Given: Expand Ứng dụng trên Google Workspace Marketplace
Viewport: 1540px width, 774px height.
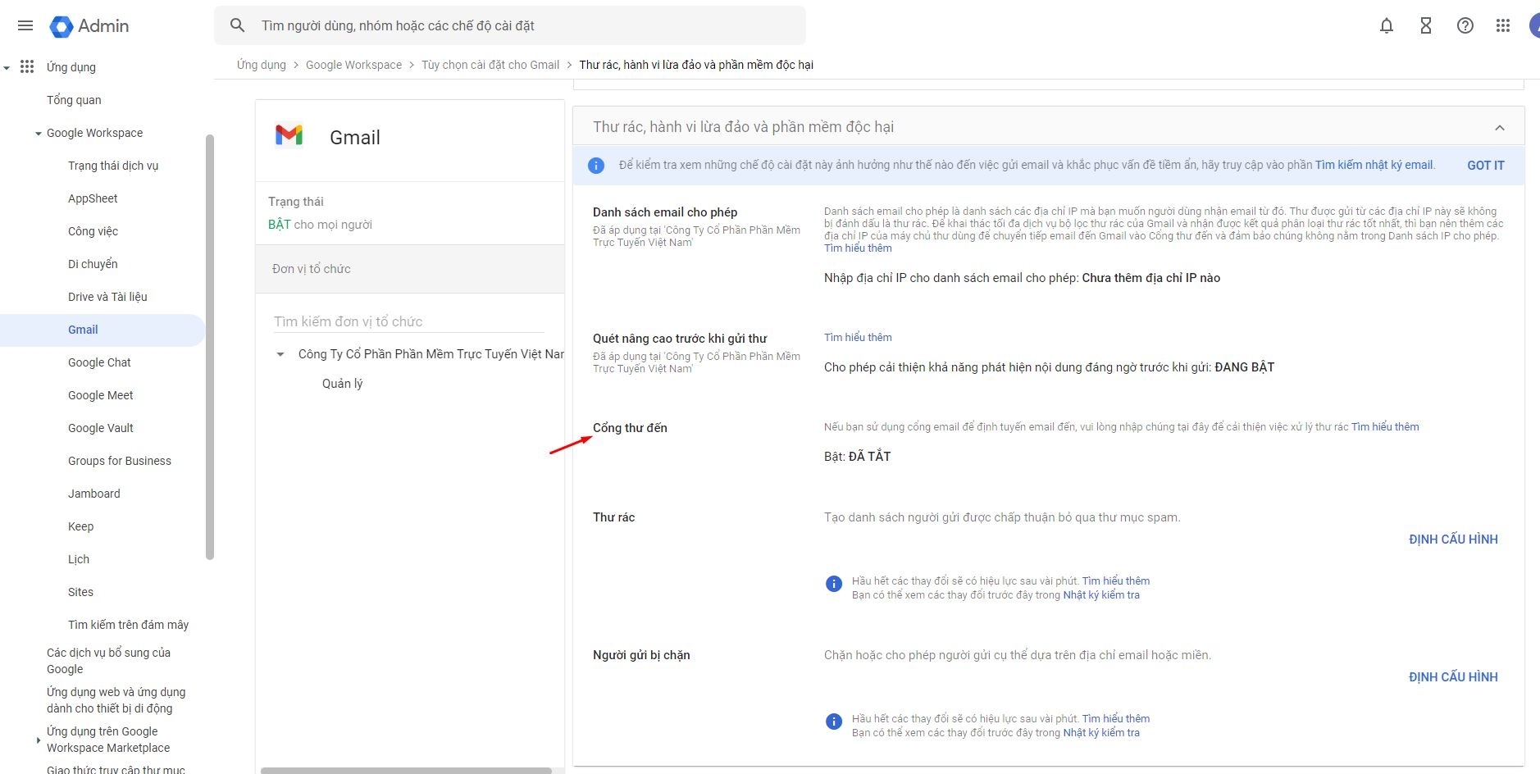Looking at the screenshot, I should click(x=38, y=740).
